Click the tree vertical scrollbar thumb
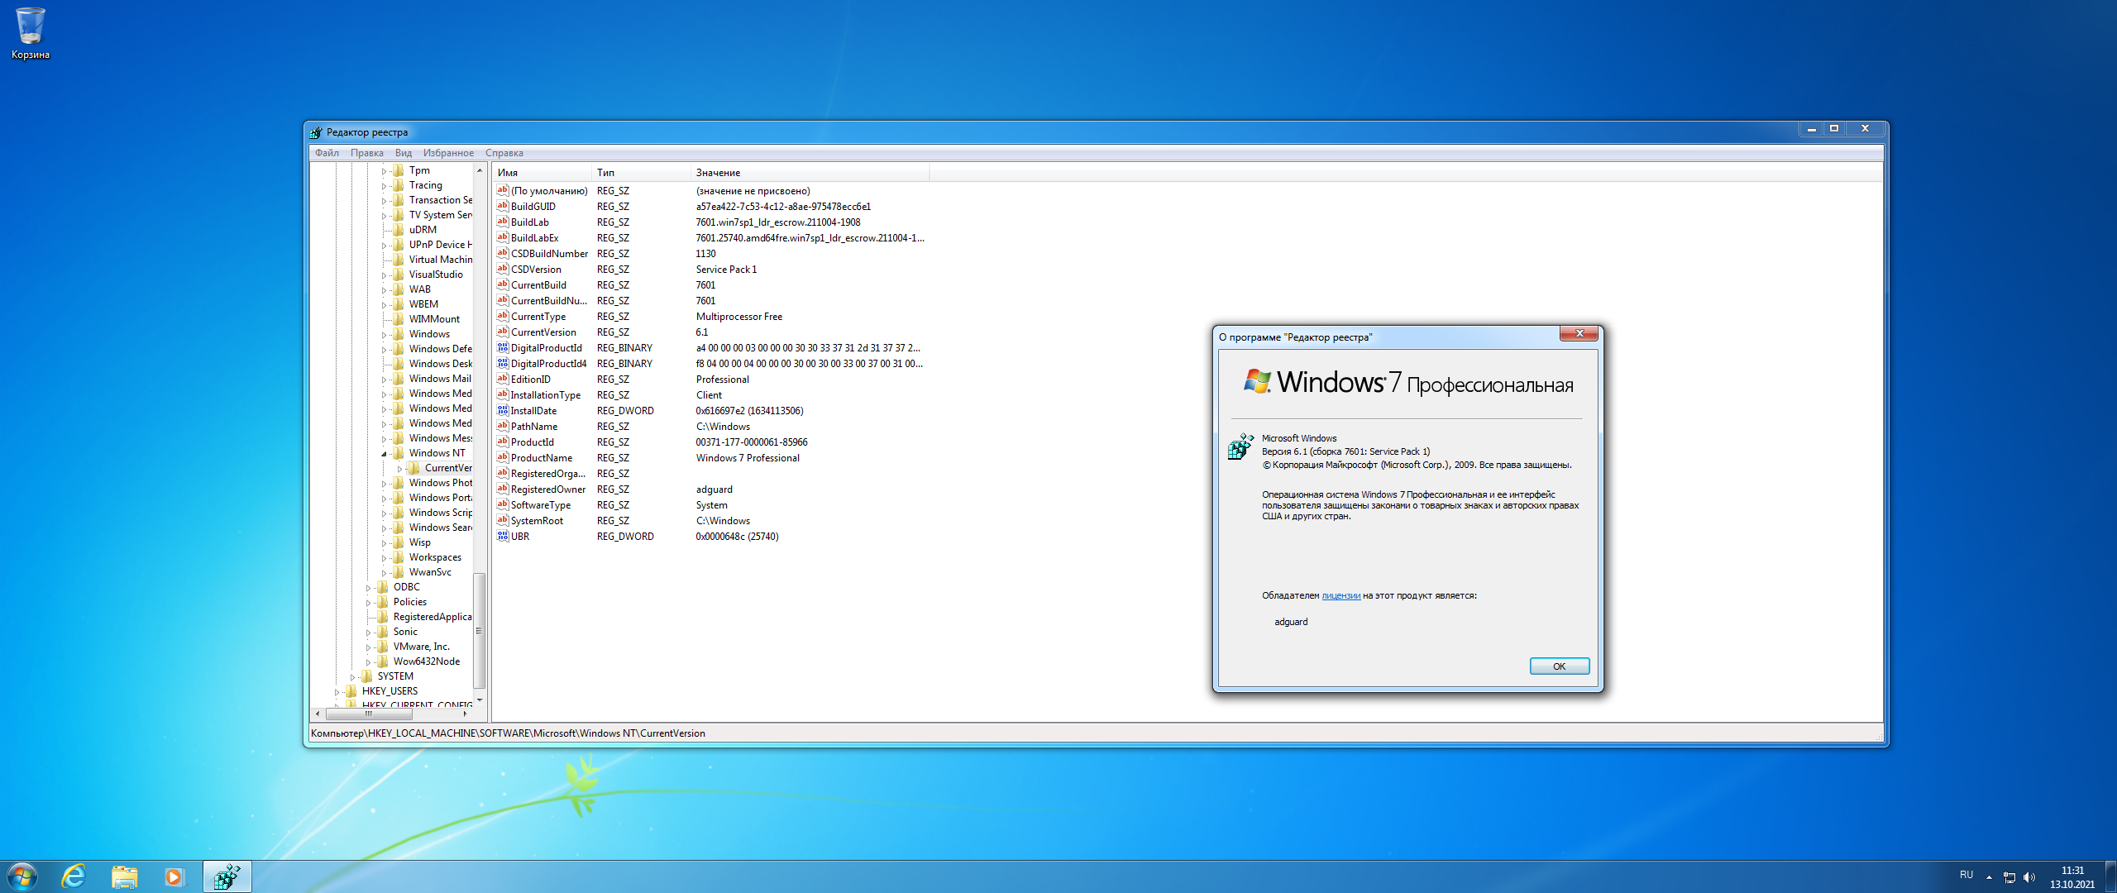 [x=479, y=630]
